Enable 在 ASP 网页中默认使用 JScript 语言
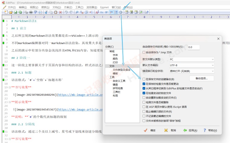Screen dimensions: 230x143 coord(144,107)
